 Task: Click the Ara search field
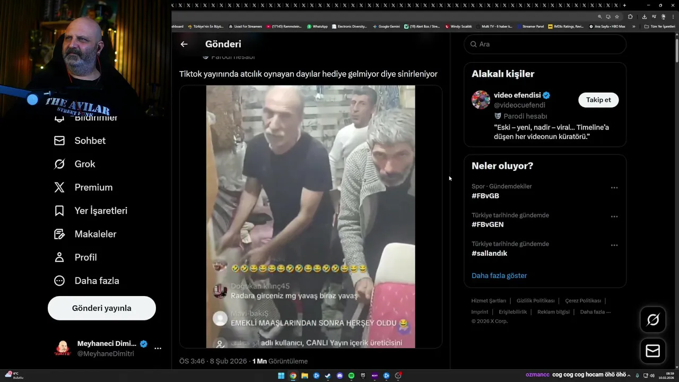point(545,44)
